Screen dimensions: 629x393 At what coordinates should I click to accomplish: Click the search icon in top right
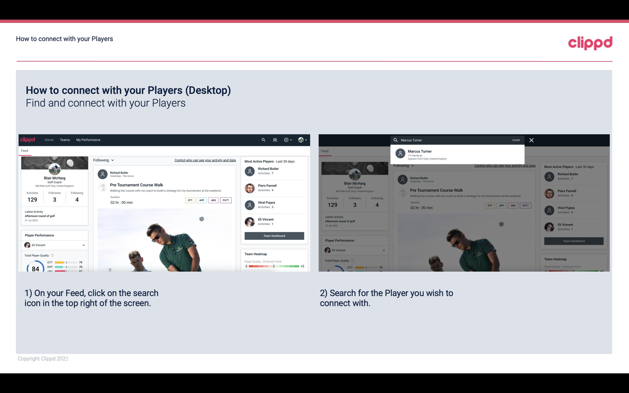click(x=263, y=139)
